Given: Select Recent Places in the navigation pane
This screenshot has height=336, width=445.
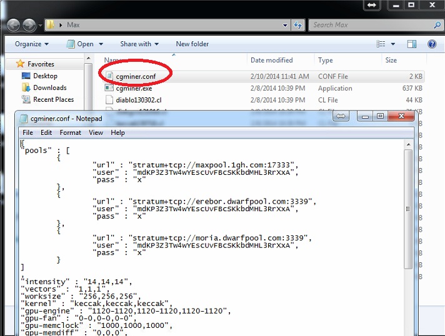Looking at the screenshot, I should (x=53, y=99).
